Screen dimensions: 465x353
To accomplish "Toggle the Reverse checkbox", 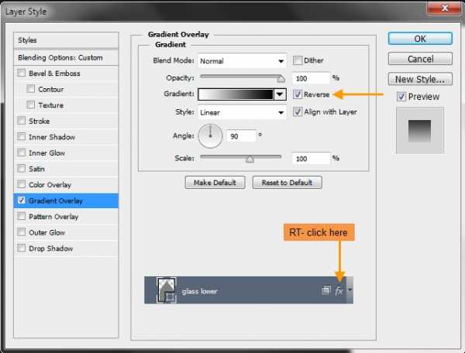I will (x=298, y=94).
